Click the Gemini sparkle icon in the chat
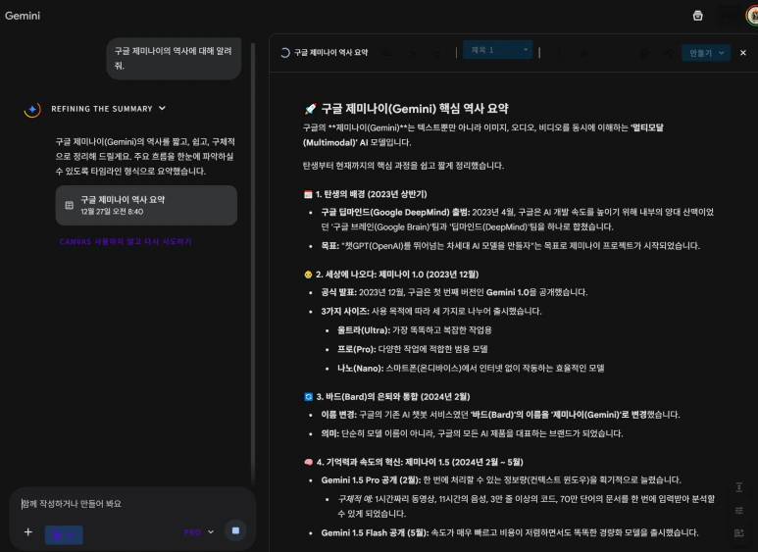The height and width of the screenshot is (552, 758). coord(32,110)
